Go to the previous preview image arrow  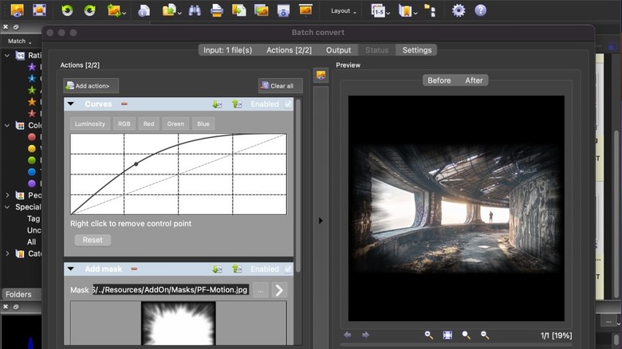(x=347, y=335)
